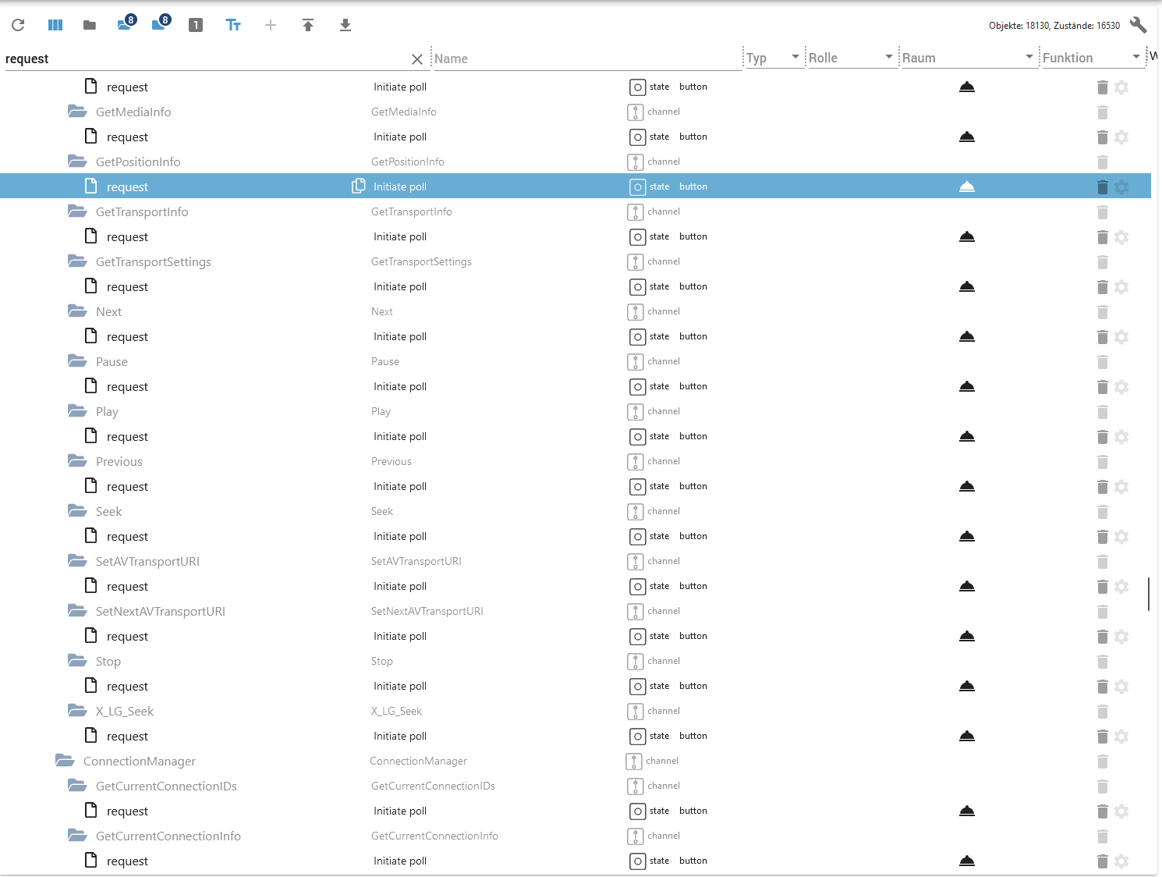Viewport: 1162px width, 877px height.
Task: Click gear icon of GetTransportInfo request row
Action: pyautogui.click(x=1121, y=236)
